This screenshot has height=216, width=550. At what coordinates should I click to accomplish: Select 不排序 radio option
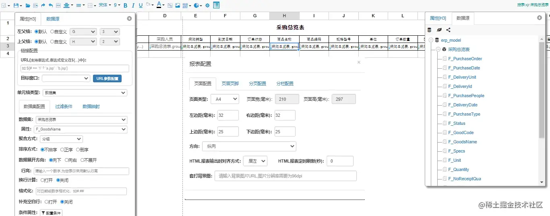(43, 150)
